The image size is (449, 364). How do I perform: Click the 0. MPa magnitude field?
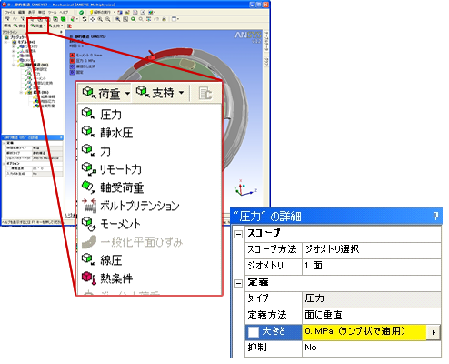[x=364, y=332]
